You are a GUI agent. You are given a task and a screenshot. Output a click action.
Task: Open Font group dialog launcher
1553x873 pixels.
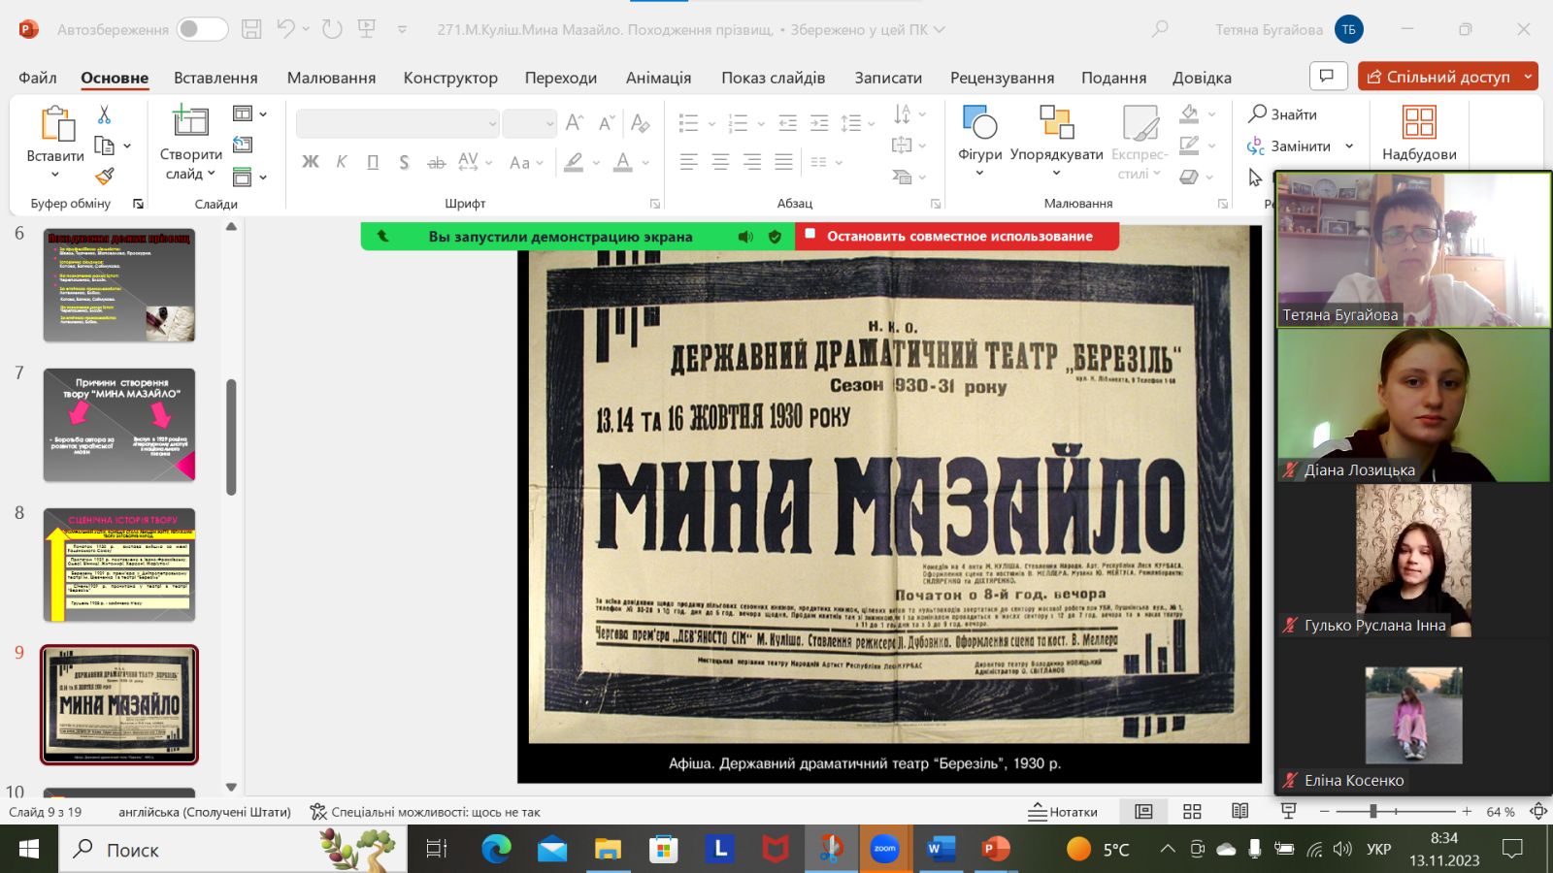pyautogui.click(x=655, y=204)
